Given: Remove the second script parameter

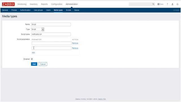Looking at the screenshot, I should (75, 48).
